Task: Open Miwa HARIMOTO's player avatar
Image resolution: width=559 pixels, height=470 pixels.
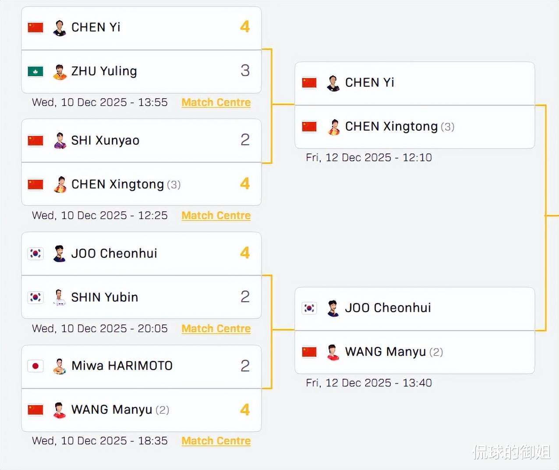Action: click(60, 366)
